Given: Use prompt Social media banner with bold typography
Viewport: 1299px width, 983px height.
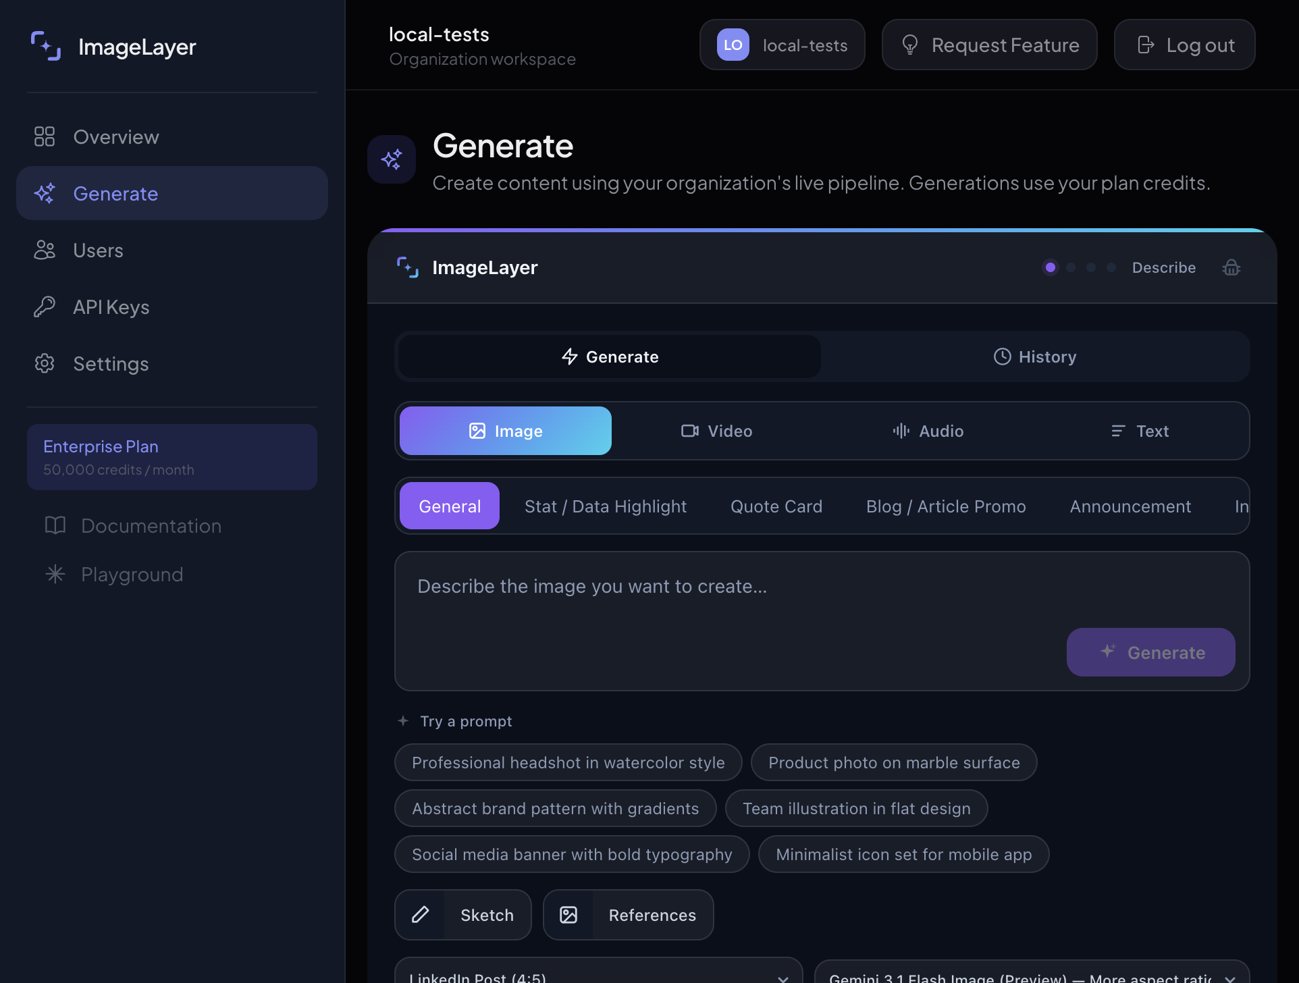Looking at the screenshot, I should [572, 854].
